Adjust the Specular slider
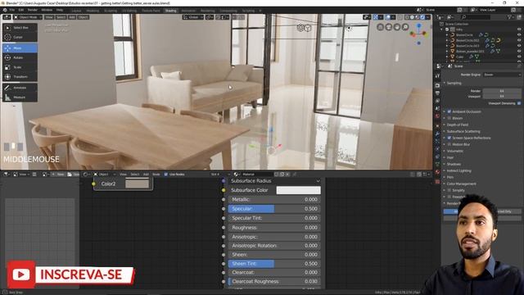The image size is (524, 295). [274, 209]
